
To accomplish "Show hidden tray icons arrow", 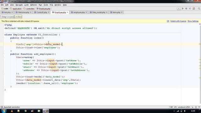I will 174,111.
